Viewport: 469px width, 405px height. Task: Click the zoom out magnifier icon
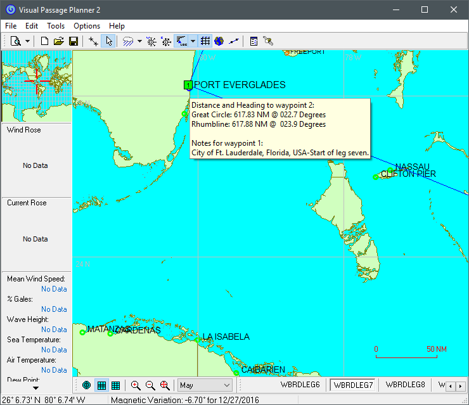150,385
